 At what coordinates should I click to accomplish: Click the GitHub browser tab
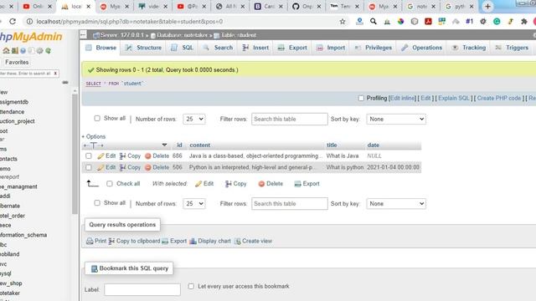(x=307, y=7)
